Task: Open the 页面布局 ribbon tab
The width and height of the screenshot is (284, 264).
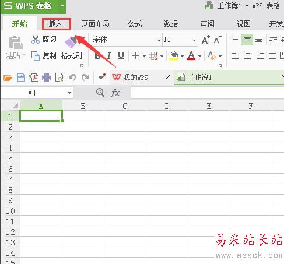Action: click(95, 24)
